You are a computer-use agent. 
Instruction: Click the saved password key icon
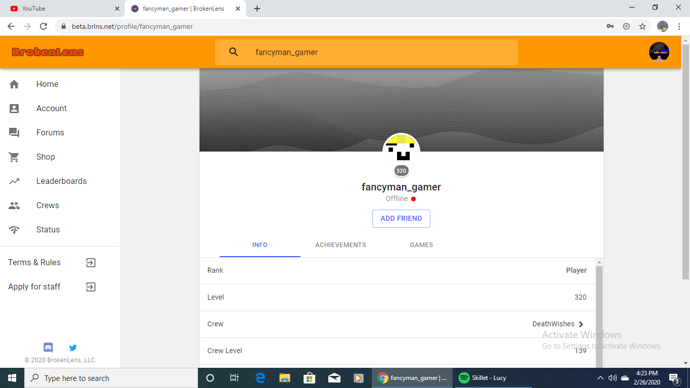(610, 26)
